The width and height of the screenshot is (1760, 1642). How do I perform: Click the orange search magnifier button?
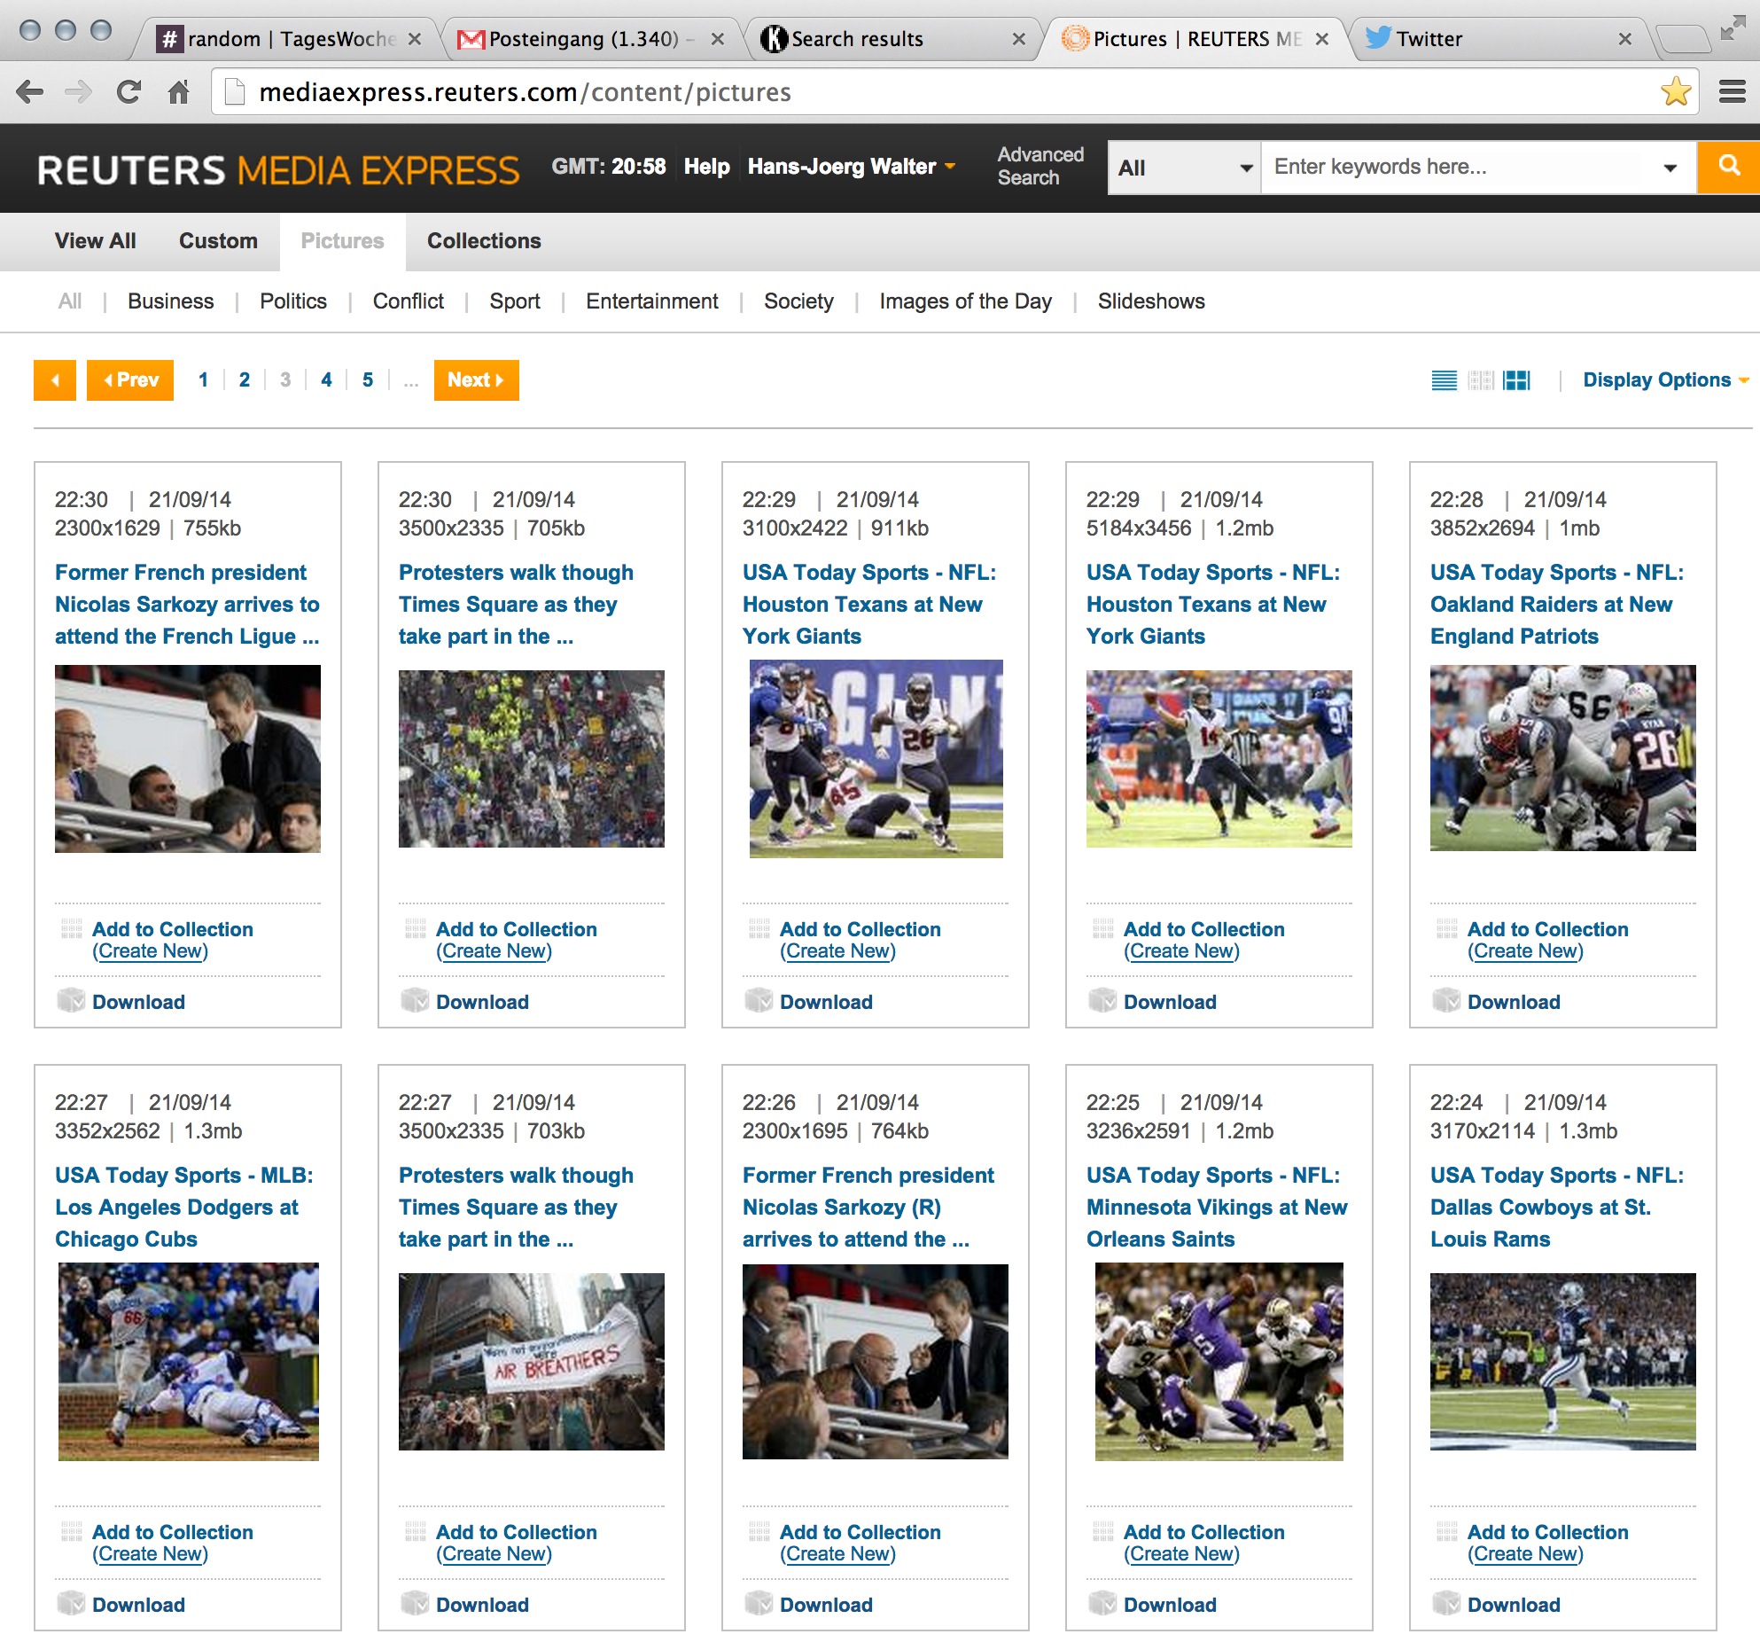1728,167
